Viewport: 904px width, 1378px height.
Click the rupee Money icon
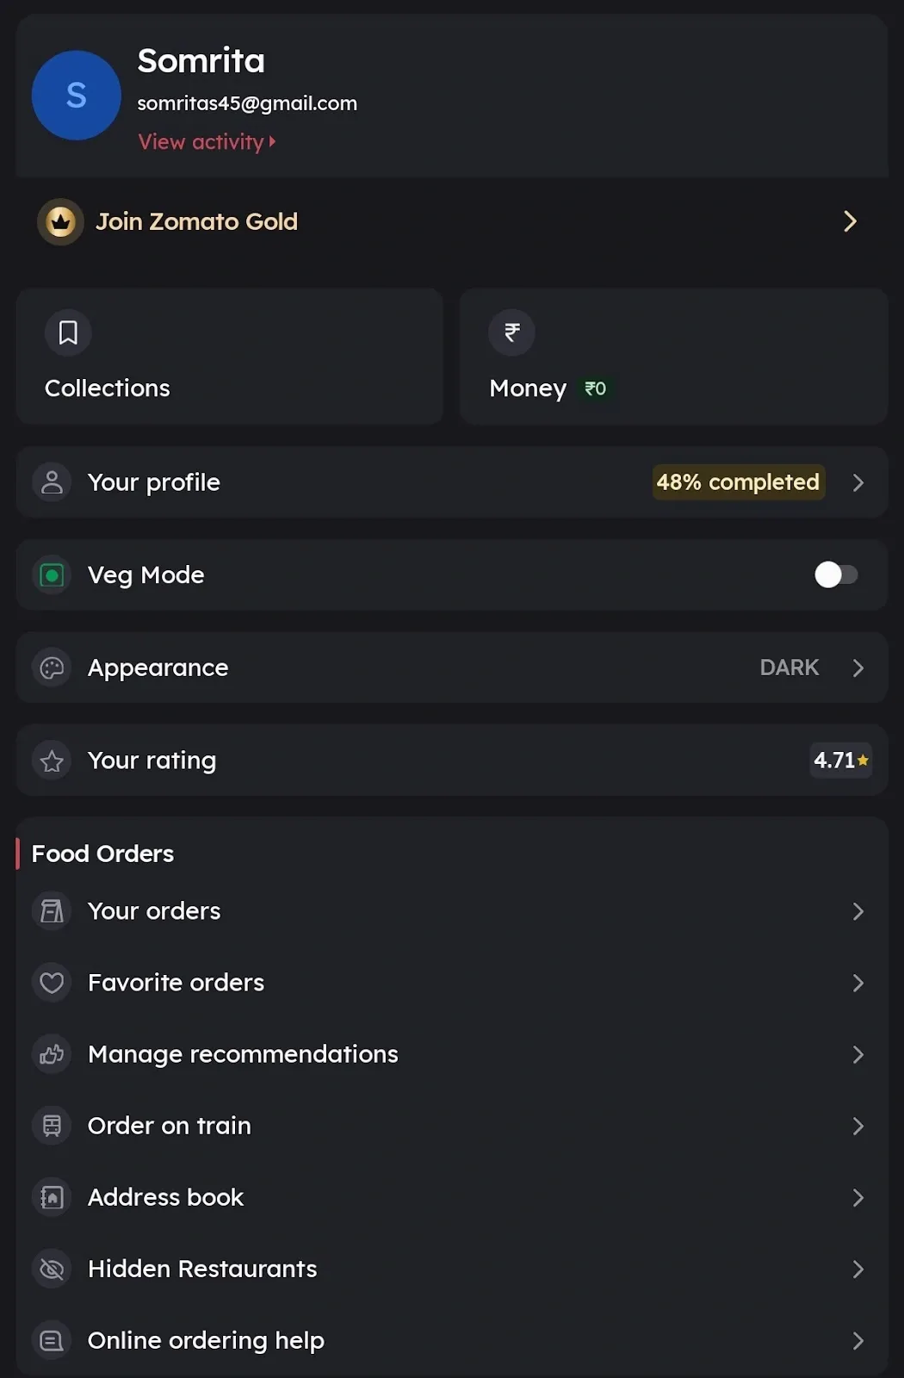511,332
